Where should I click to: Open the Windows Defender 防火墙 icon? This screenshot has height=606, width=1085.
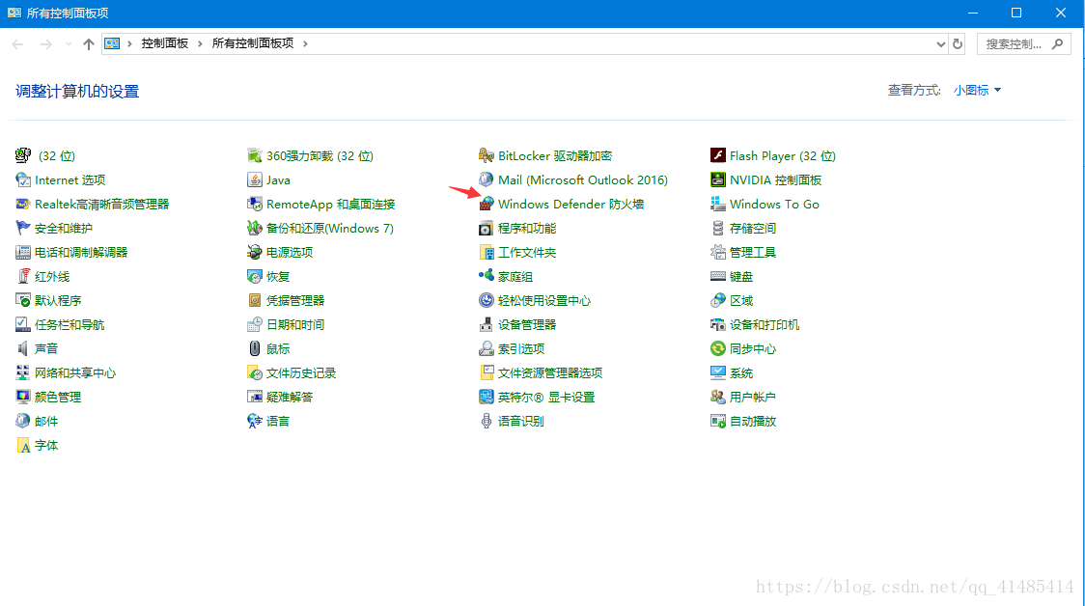pyautogui.click(x=487, y=204)
